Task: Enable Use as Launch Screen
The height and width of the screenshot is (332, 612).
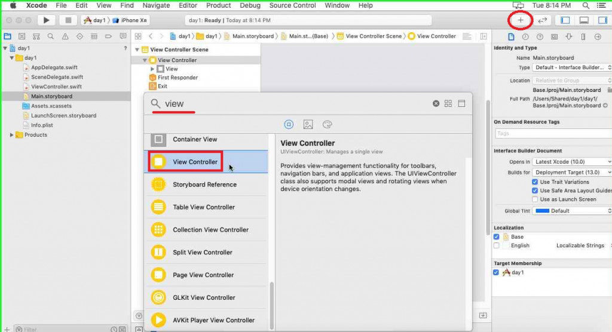Action: click(535, 199)
